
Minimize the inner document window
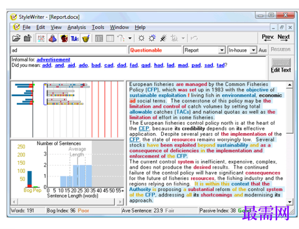click(274, 27)
